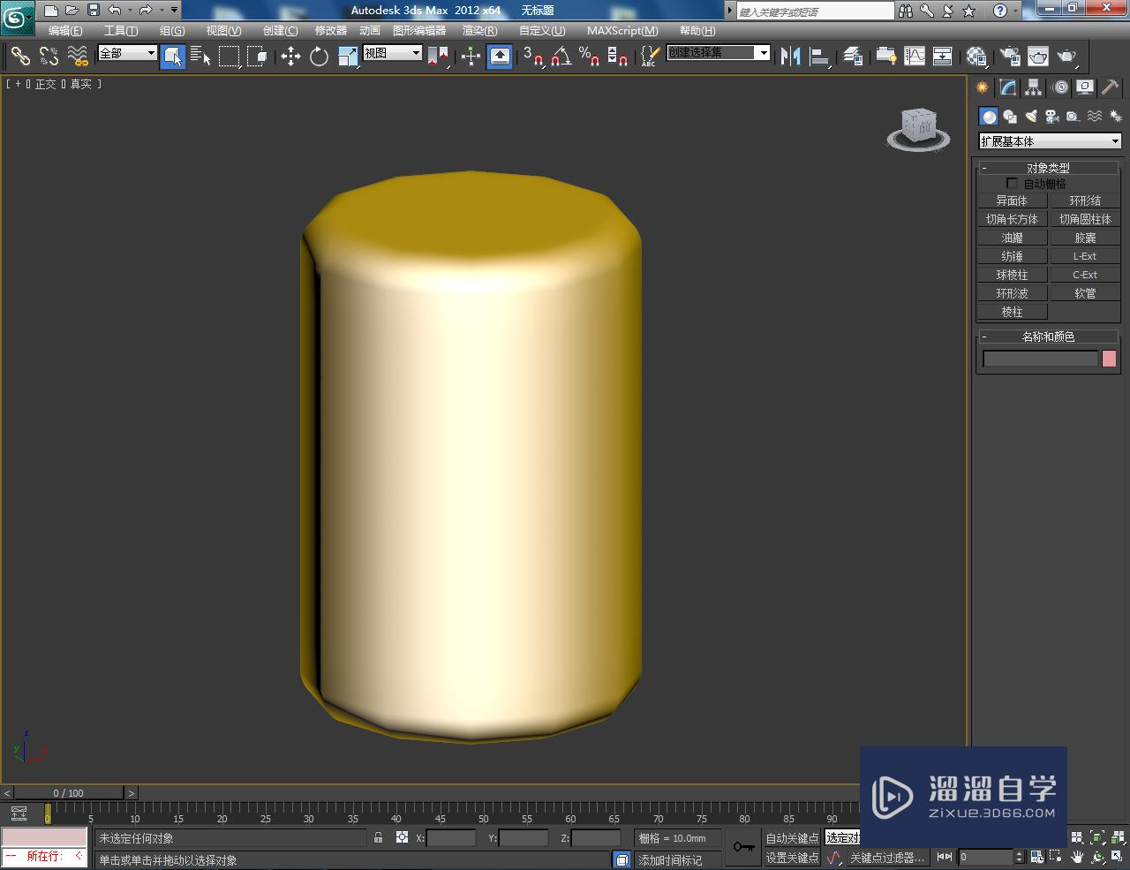Select the Select and Link tool
This screenshot has width=1130, height=870.
pos(20,57)
